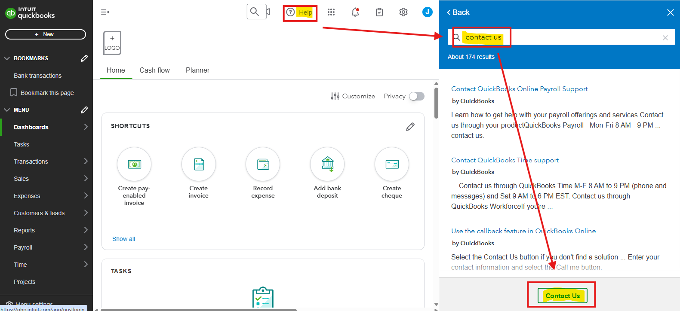Viewport: 680px width, 311px height.
Task: Switch to the Cash flow tab
Action: point(154,70)
